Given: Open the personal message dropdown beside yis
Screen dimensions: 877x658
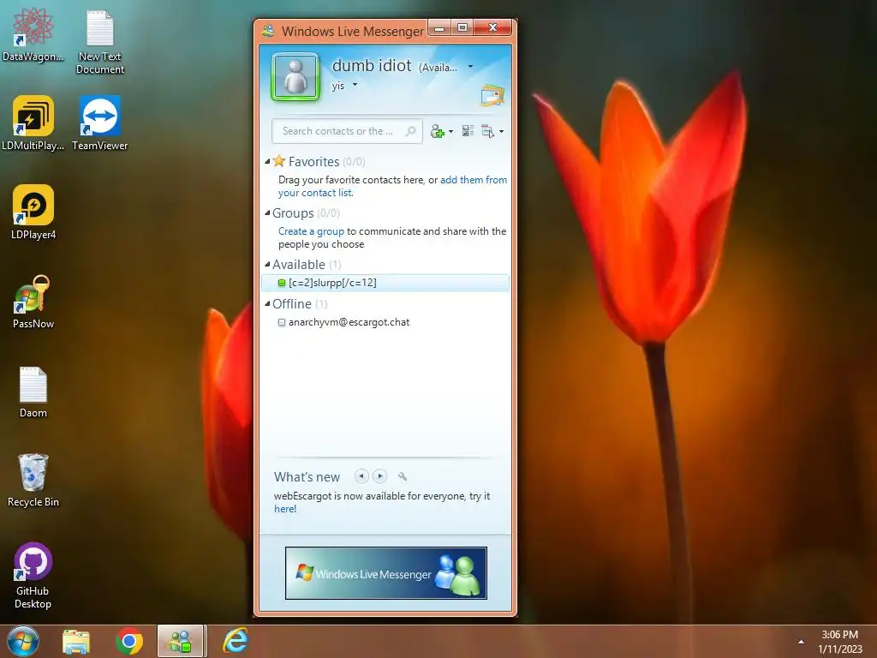Looking at the screenshot, I should click(x=355, y=85).
